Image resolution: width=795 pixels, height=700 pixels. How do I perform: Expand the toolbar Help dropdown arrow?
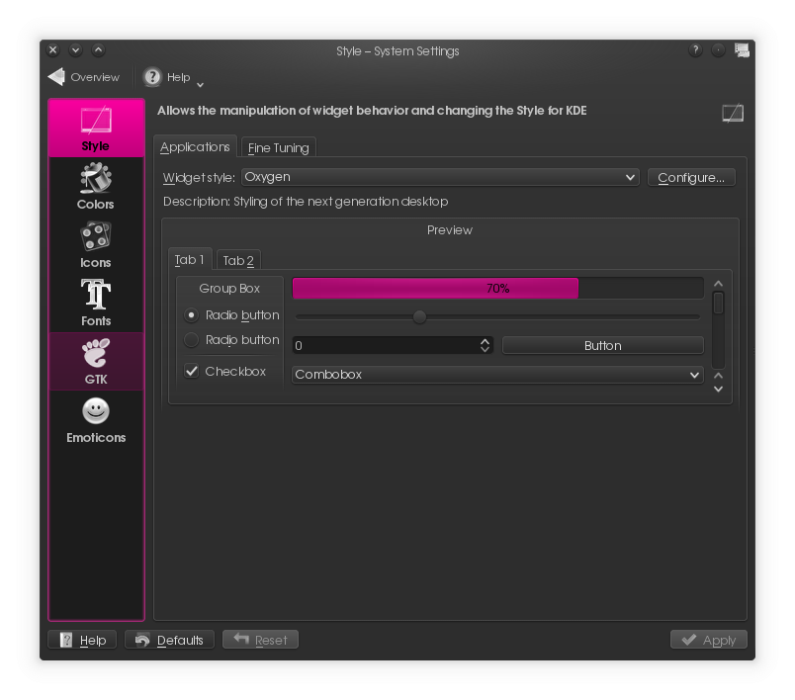[x=201, y=85]
